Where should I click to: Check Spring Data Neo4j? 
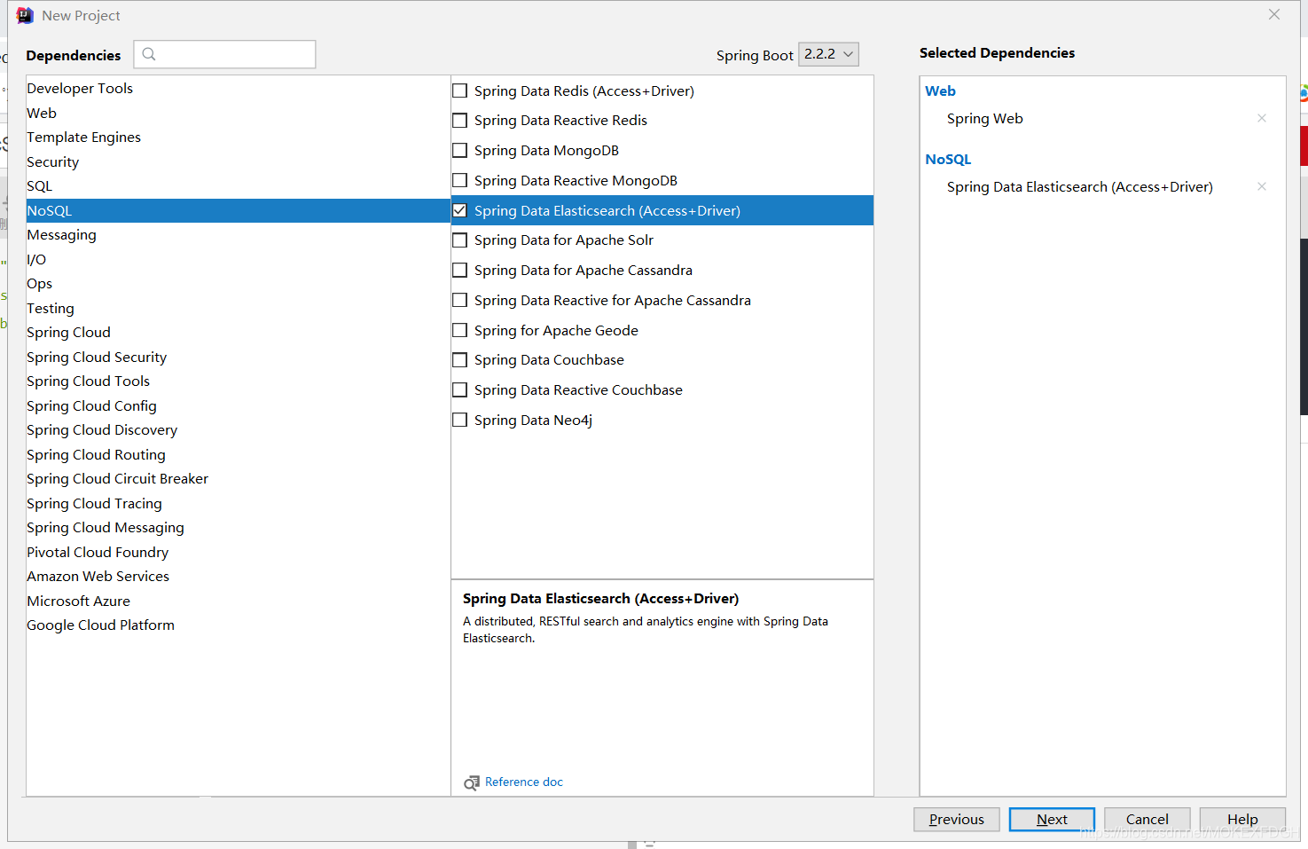(459, 420)
